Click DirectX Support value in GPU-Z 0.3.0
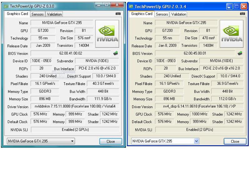 click(106, 76)
